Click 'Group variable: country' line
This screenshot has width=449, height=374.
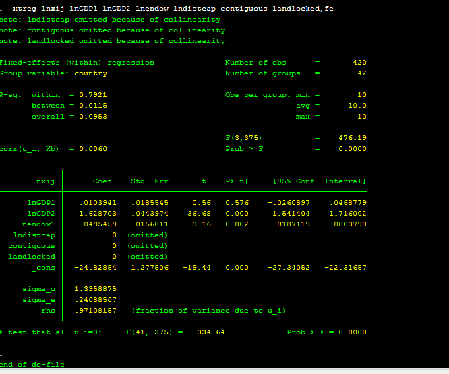point(53,73)
